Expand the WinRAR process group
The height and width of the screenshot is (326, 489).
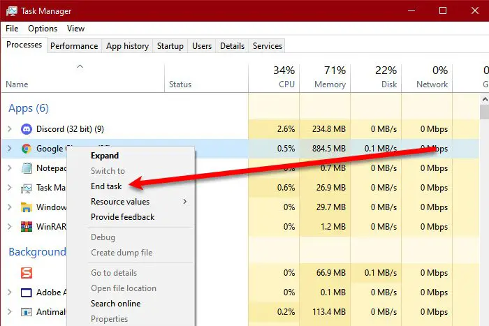(x=10, y=227)
